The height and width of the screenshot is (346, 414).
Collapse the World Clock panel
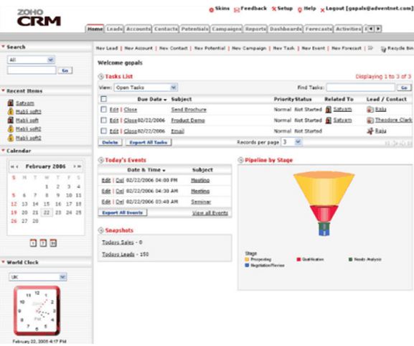click(x=3, y=262)
